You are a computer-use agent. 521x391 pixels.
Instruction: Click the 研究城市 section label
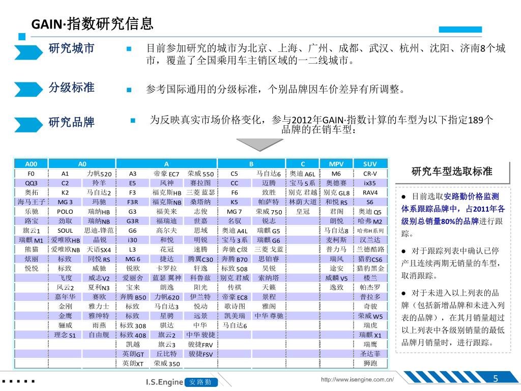tap(71, 48)
